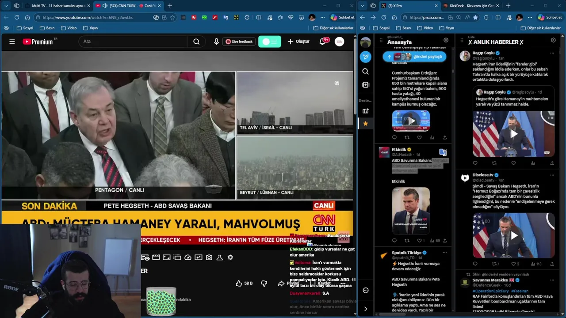This screenshot has height=318, width=566.
Task: Open the screenshot camera tool below the video
Action: coord(209,257)
